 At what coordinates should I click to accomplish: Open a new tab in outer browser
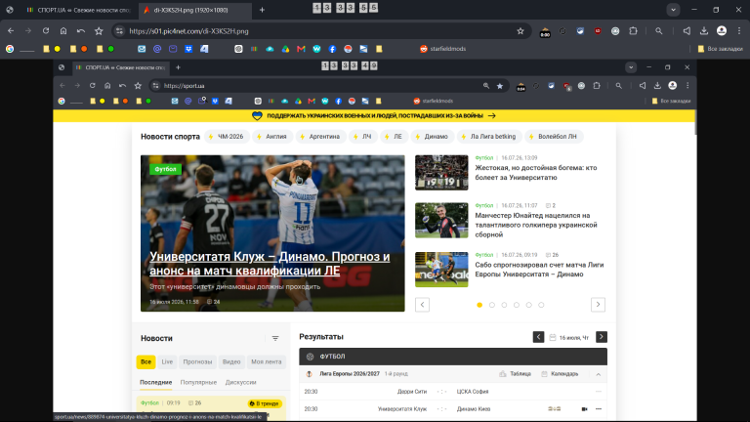coord(262,10)
